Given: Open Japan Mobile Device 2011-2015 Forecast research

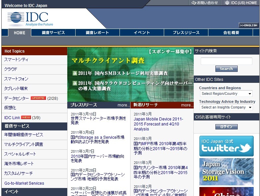Looking at the screenshot, I should point(158,124).
